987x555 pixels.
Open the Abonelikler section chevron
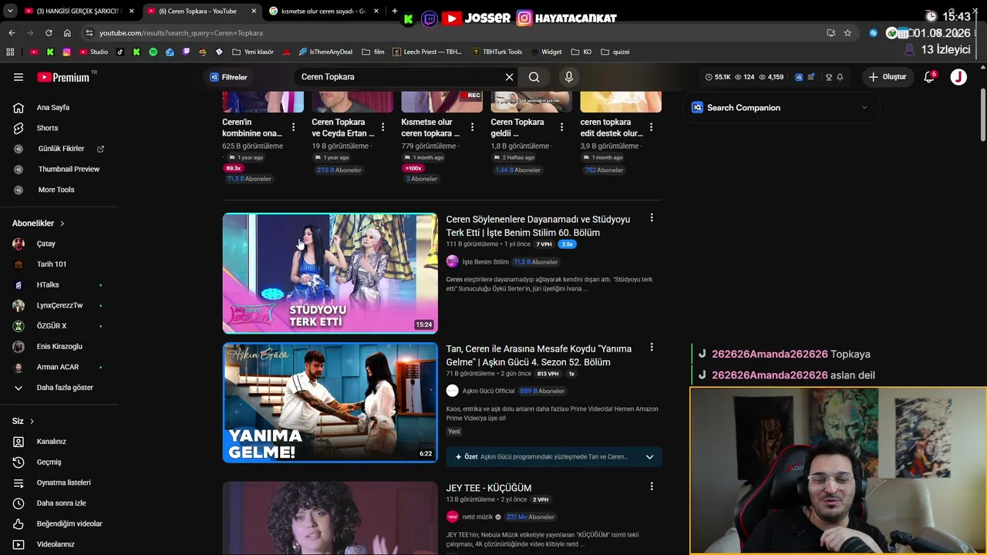click(x=62, y=224)
